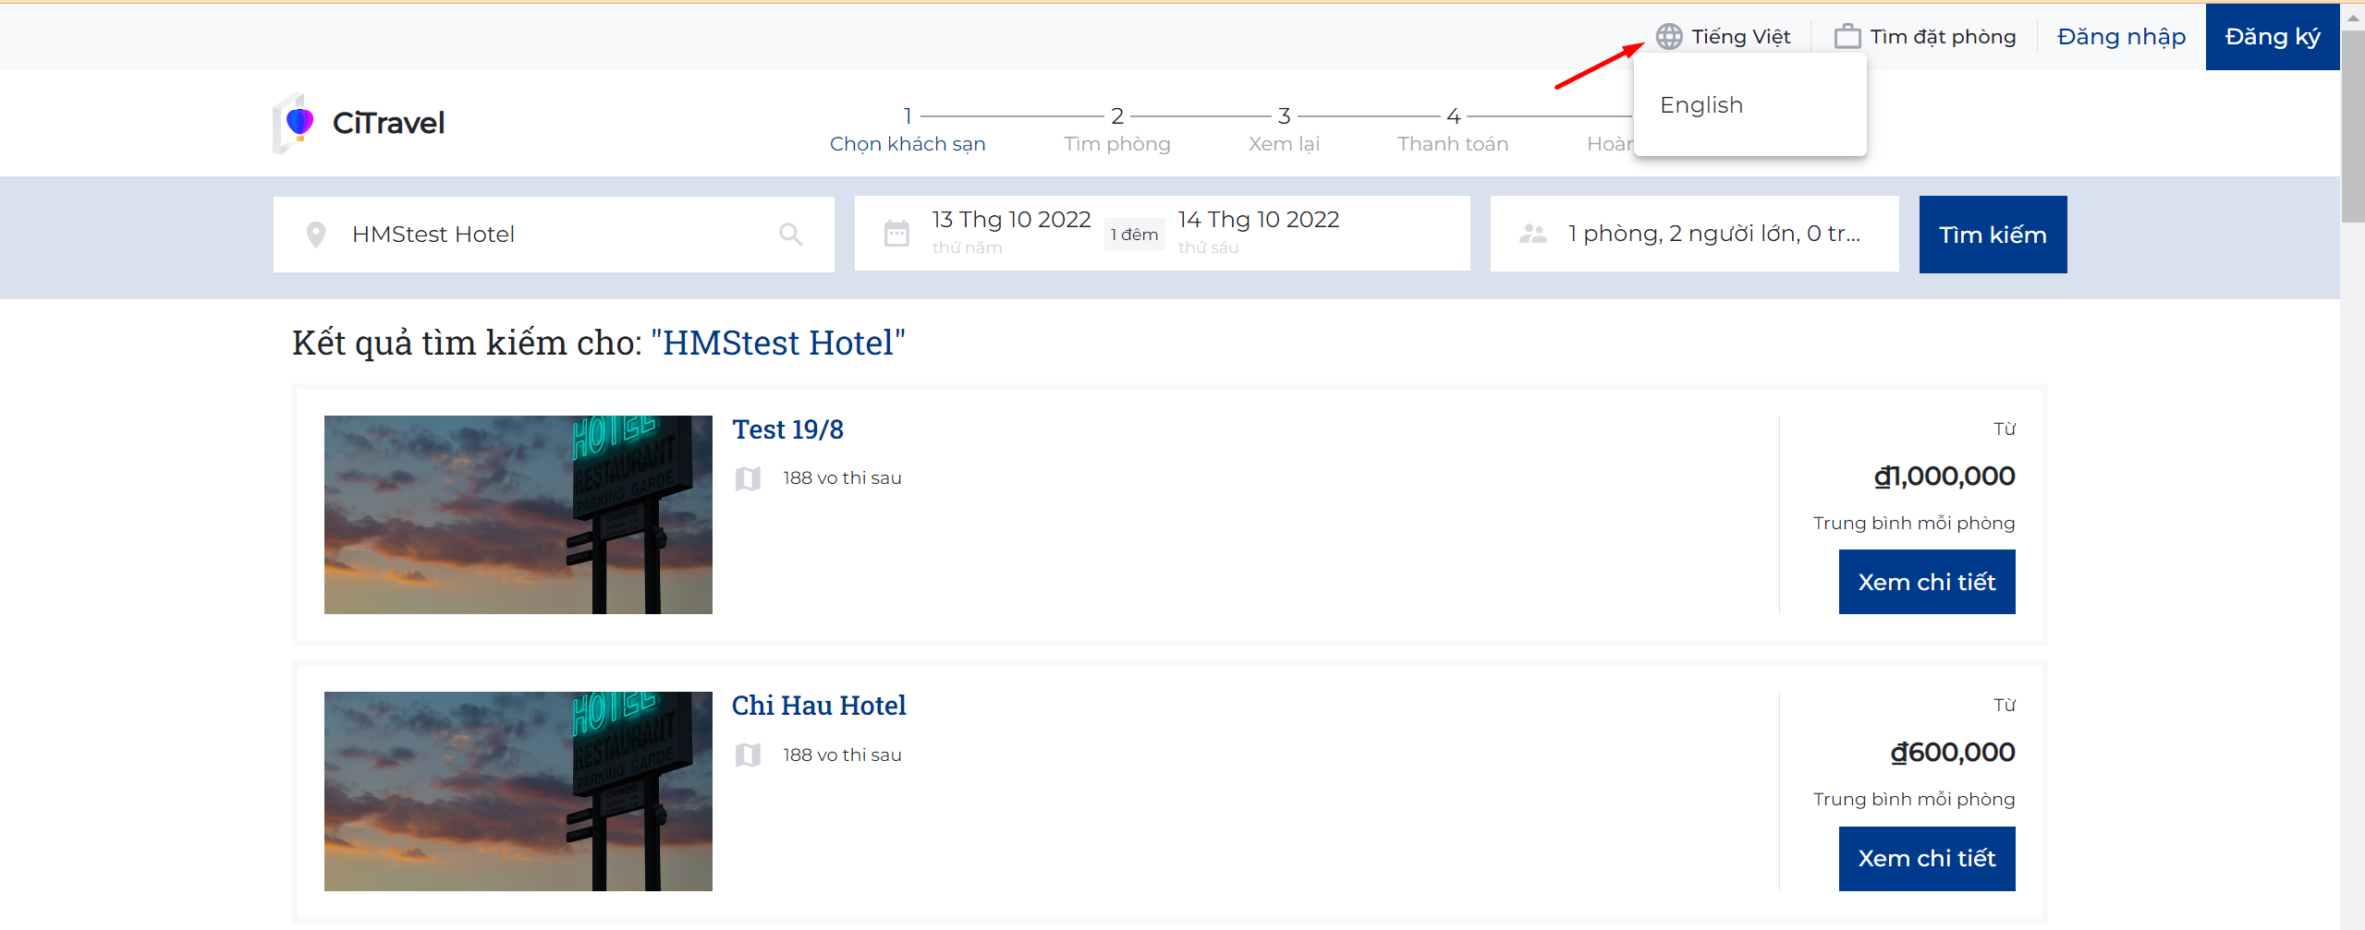View details for the Test 19/8 hotel
This screenshot has height=930, width=2365.
pos(1926,582)
